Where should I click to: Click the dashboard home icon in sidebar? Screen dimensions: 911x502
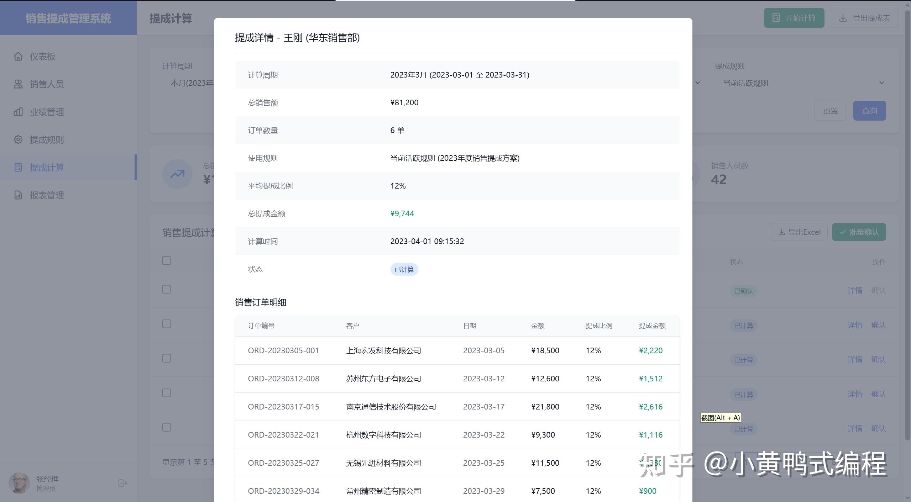point(18,56)
